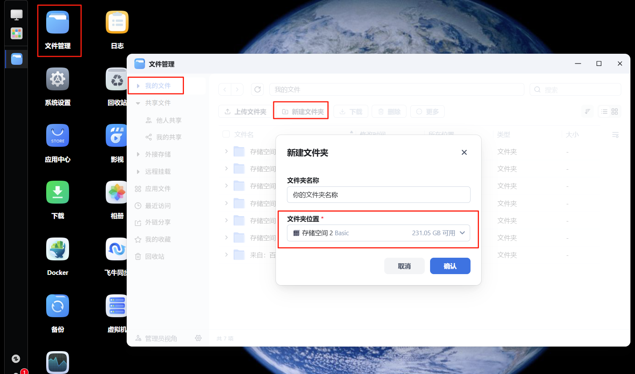Expand the 远程挂载 tree node
Screen dimensions: 635x374
click(138, 172)
